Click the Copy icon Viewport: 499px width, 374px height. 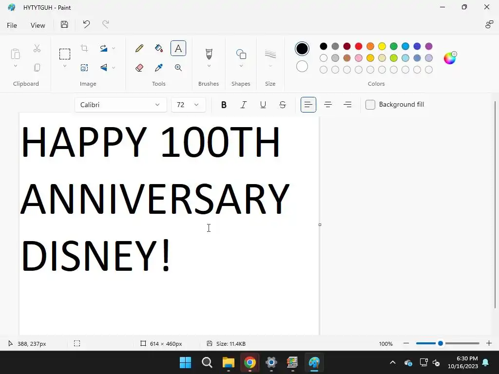[x=37, y=67]
